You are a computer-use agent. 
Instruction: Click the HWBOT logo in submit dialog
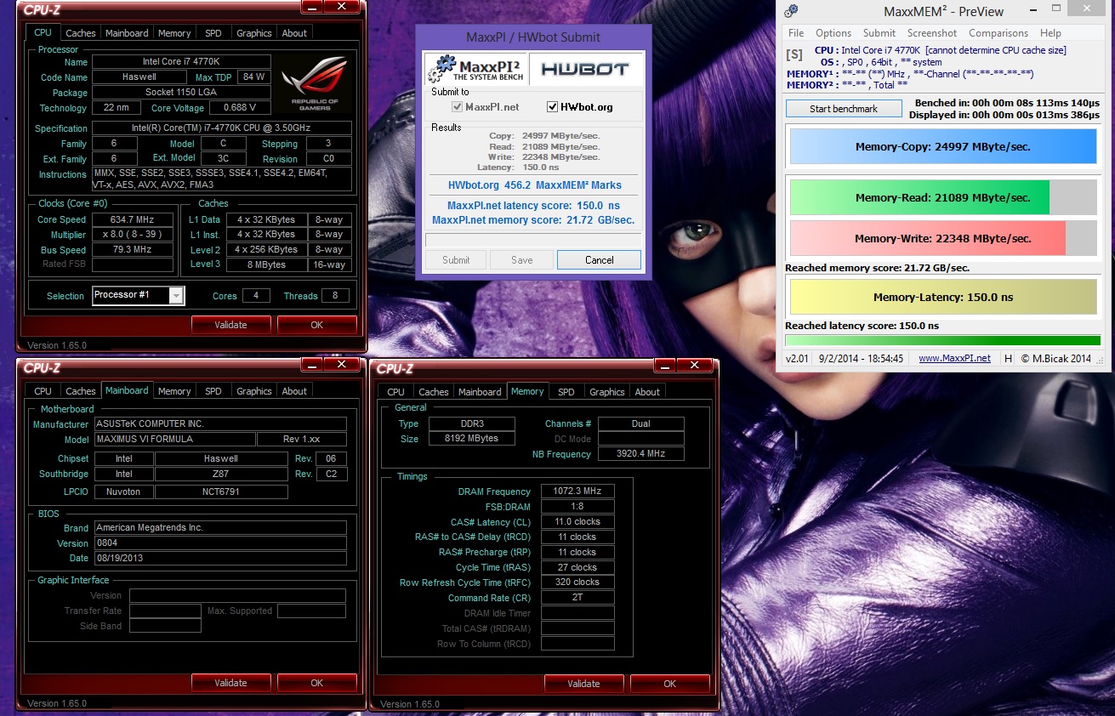[x=586, y=68]
